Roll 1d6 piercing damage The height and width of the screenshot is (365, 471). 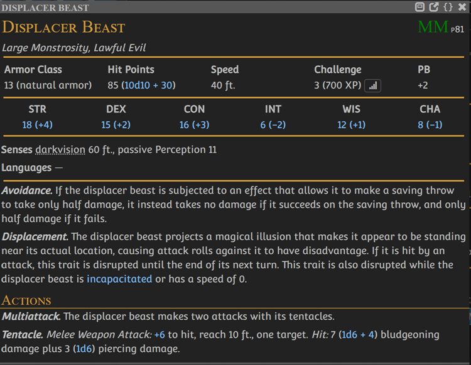(x=82, y=348)
